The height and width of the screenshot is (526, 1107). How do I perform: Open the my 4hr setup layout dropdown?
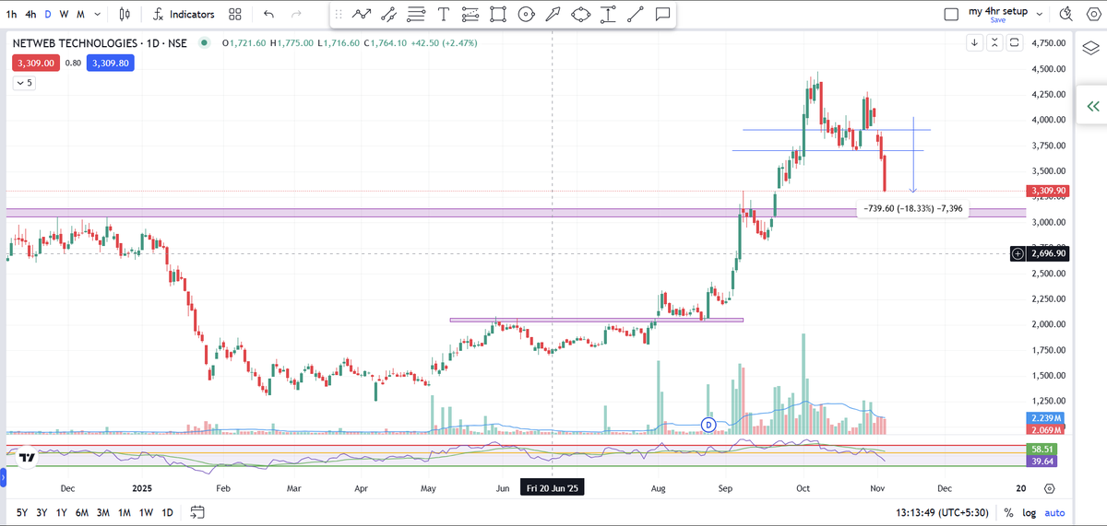[x=1040, y=14]
